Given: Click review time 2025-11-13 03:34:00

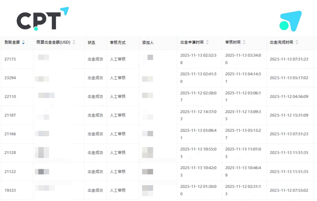Looking at the screenshot, I should [243, 59].
